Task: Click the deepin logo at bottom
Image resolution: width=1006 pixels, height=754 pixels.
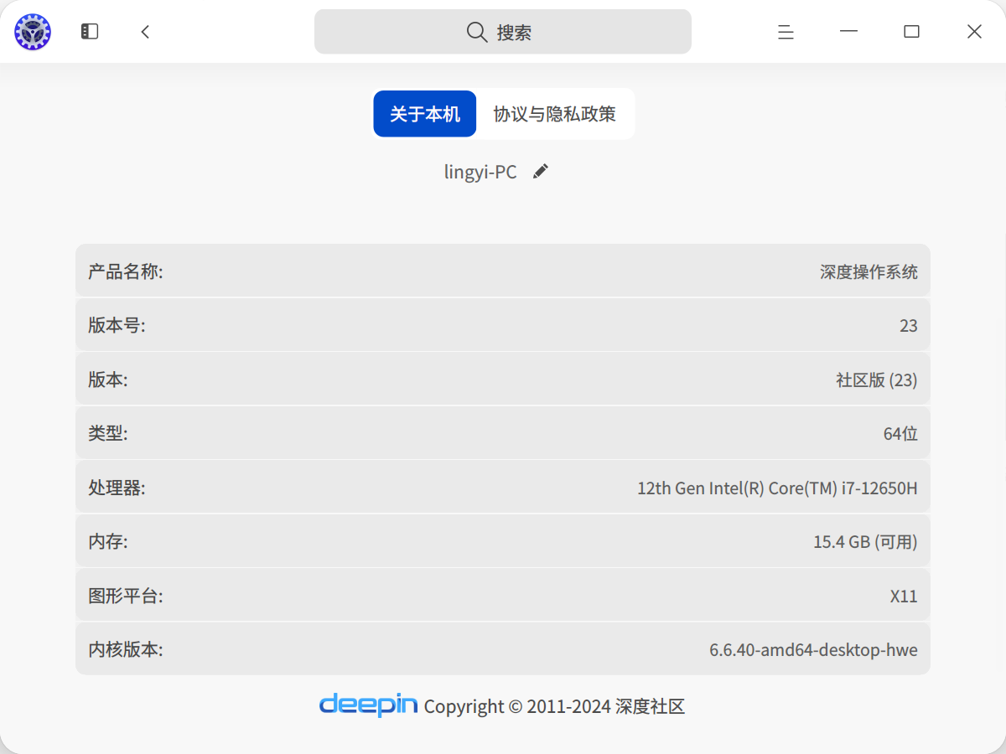Action: [x=368, y=705]
